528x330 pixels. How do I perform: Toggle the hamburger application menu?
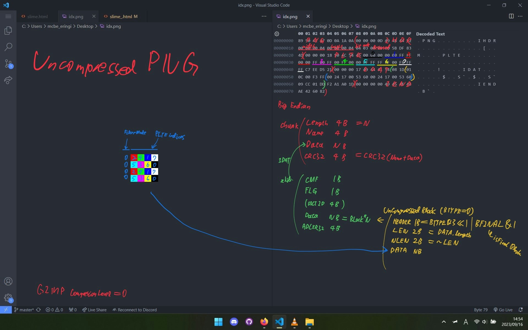[8, 16]
